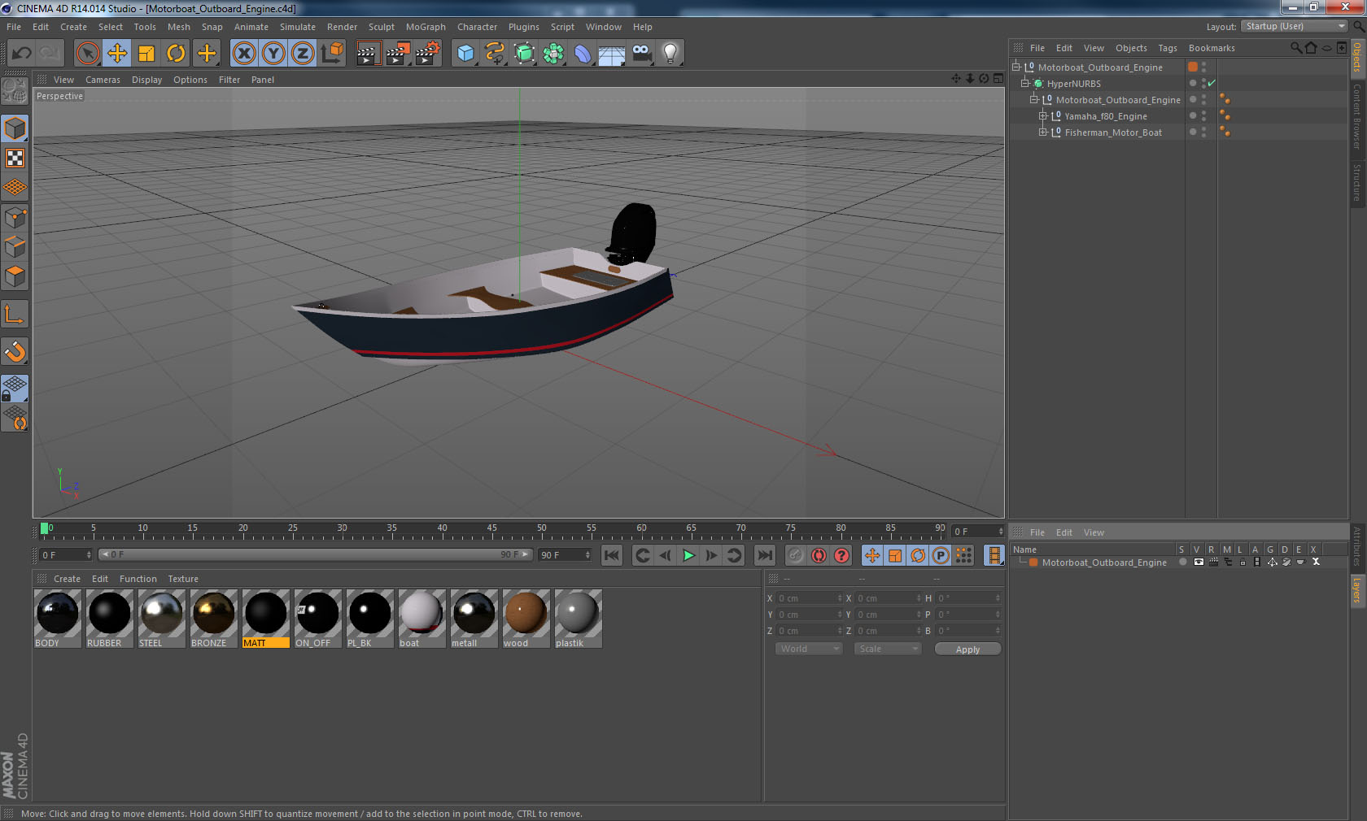Toggle HyperNURBS enable checkmark
The image size is (1367, 821).
[1212, 84]
